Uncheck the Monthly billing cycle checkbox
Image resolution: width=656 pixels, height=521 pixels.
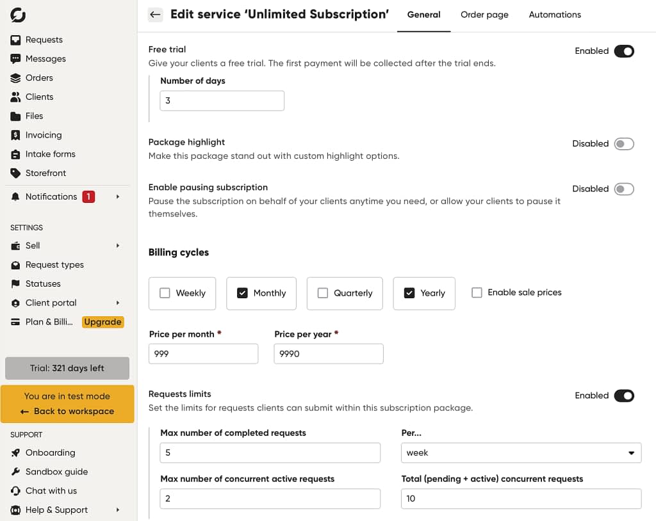tap(242, 293)
